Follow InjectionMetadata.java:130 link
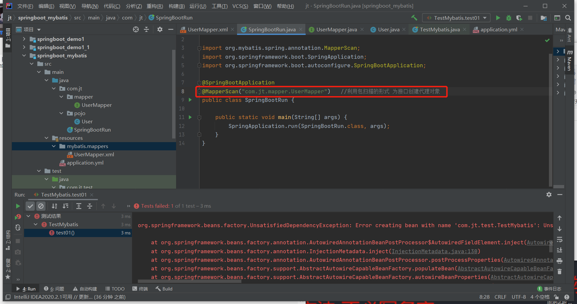This screenshot has height=304, width=577. point(434,251)
